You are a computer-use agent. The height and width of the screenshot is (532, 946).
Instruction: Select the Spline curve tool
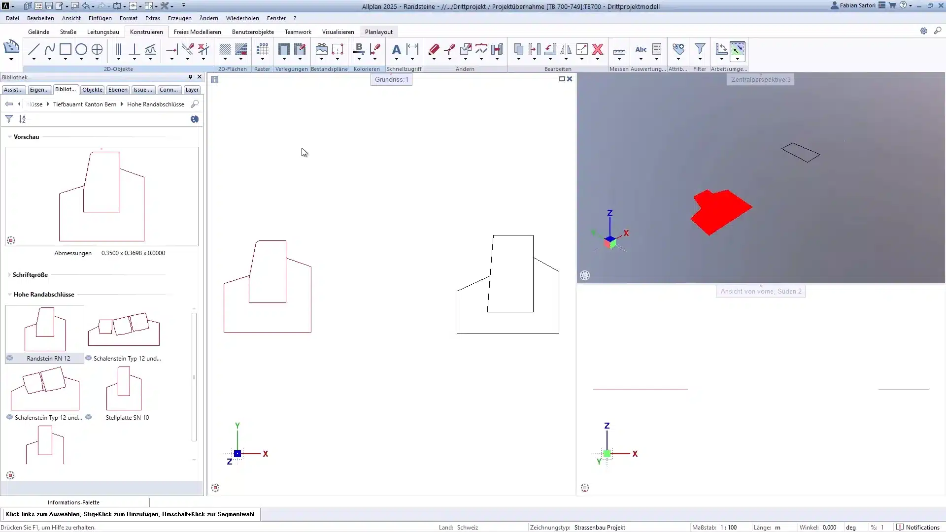(x=49, y=50)
